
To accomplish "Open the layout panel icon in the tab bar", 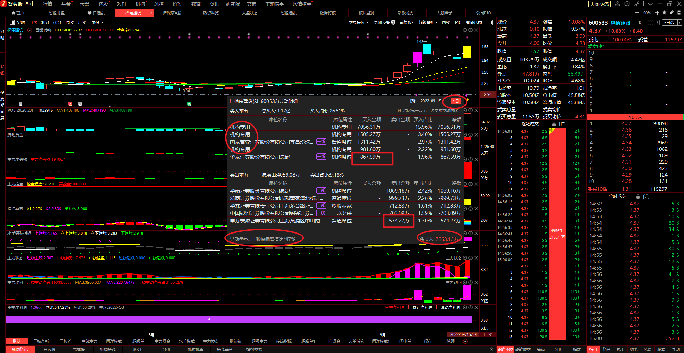I will (x=679, y=12).
